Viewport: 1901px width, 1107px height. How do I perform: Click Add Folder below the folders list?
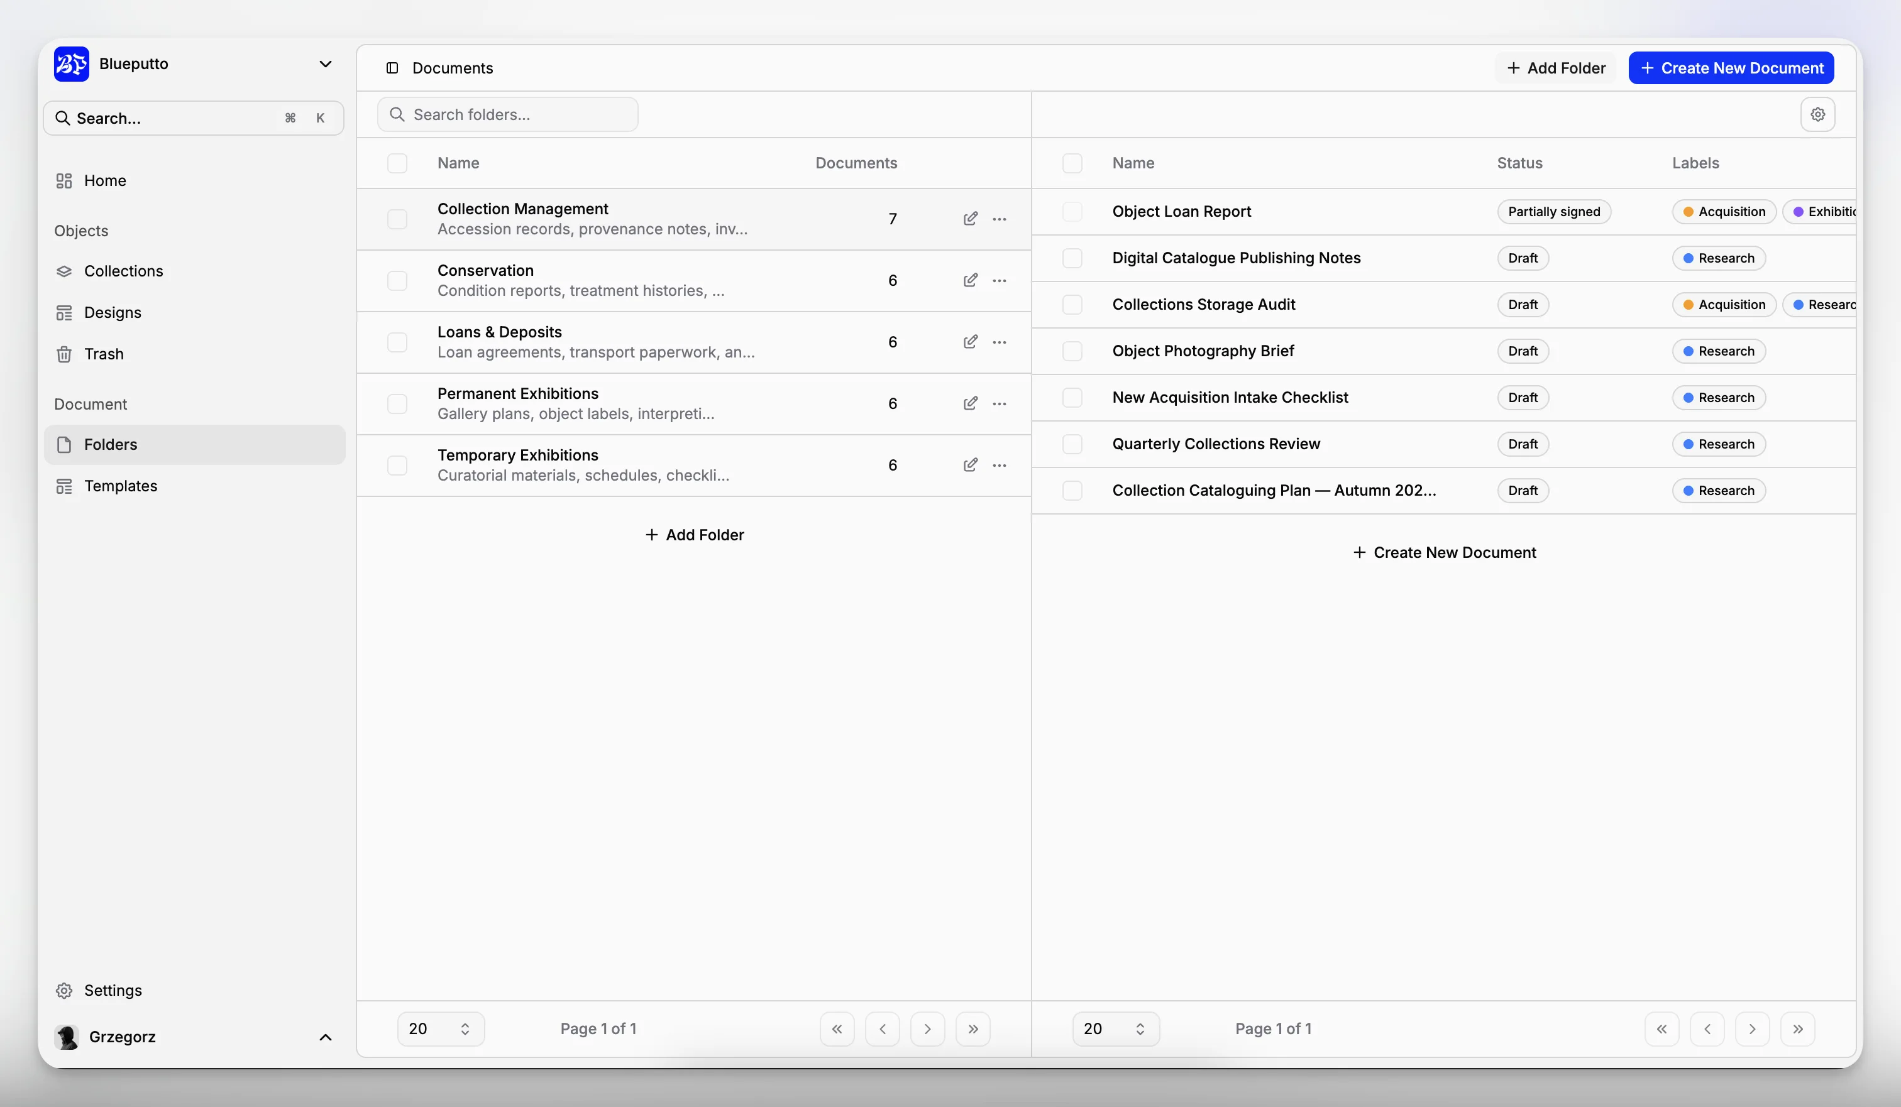[x=694, y=535]
